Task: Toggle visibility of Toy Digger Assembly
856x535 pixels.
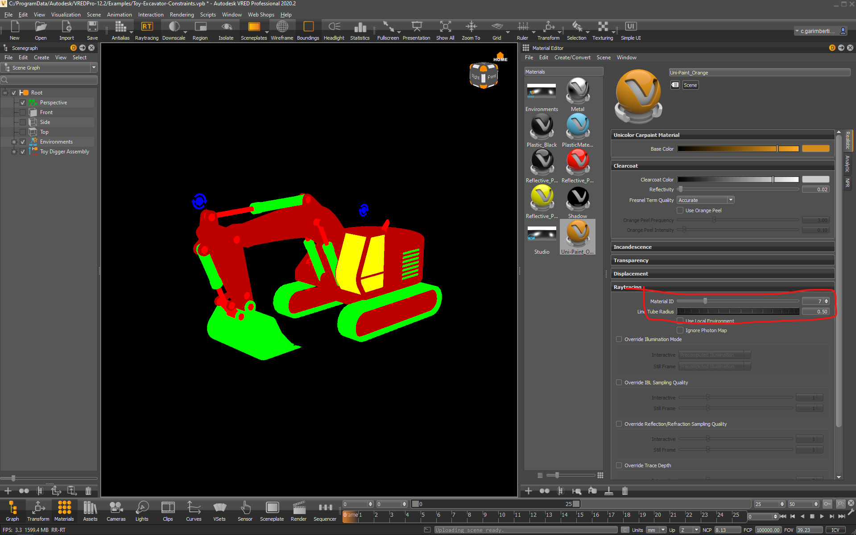Action: point(22,152)
